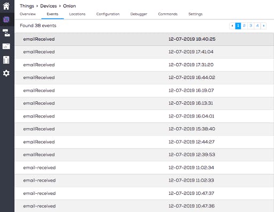Select the email-received event at 11:02:34
274x212 pixels.
(x=144, y=168)
